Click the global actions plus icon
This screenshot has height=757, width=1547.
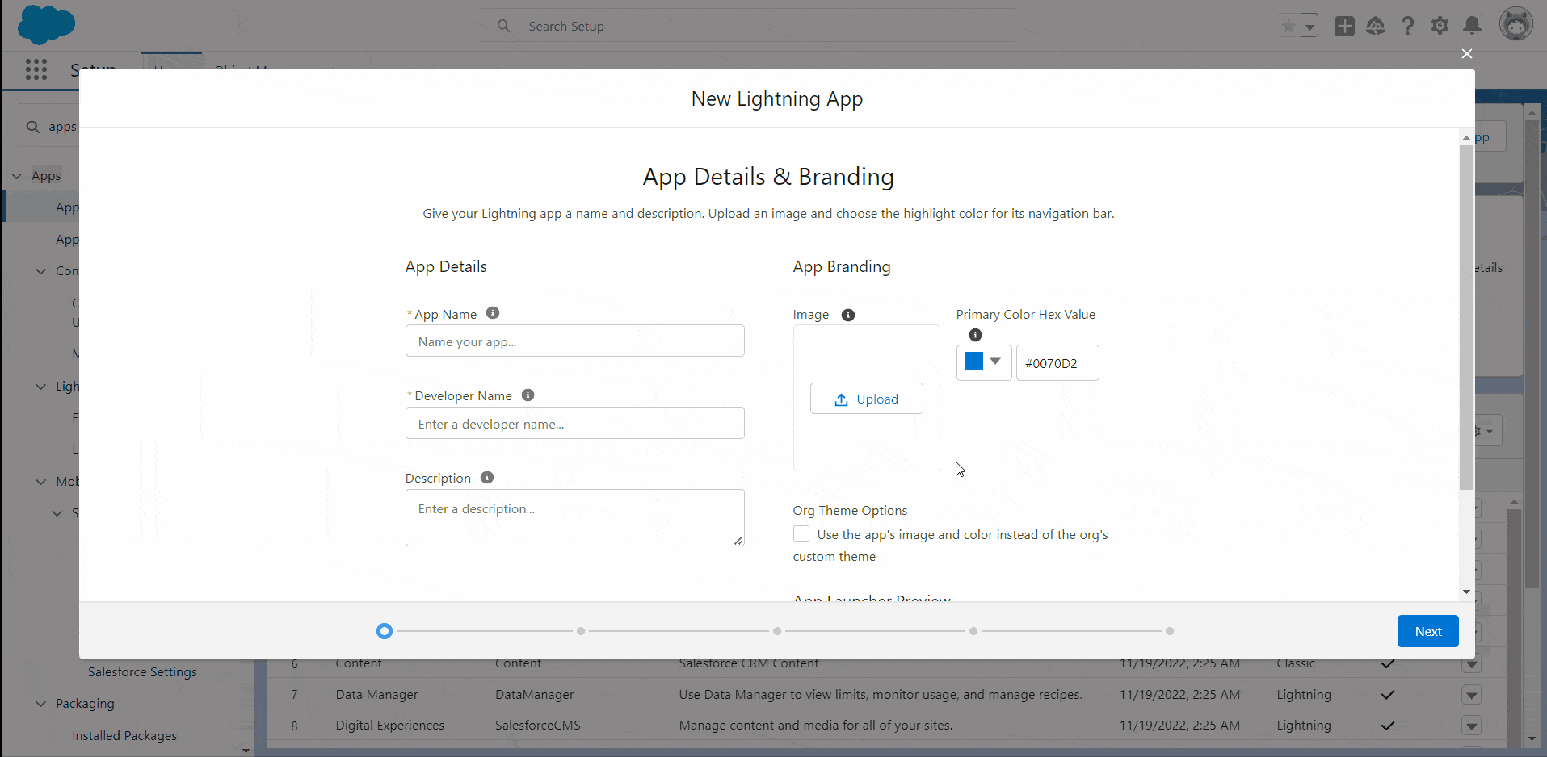pyautogui.click(x=1344, y=27)
